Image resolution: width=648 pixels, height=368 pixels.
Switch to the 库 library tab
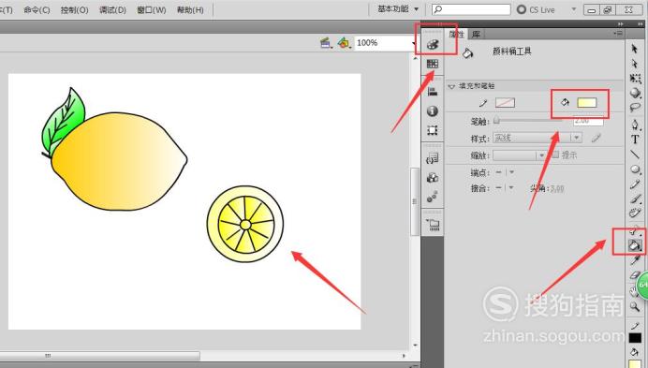[476, 35]
